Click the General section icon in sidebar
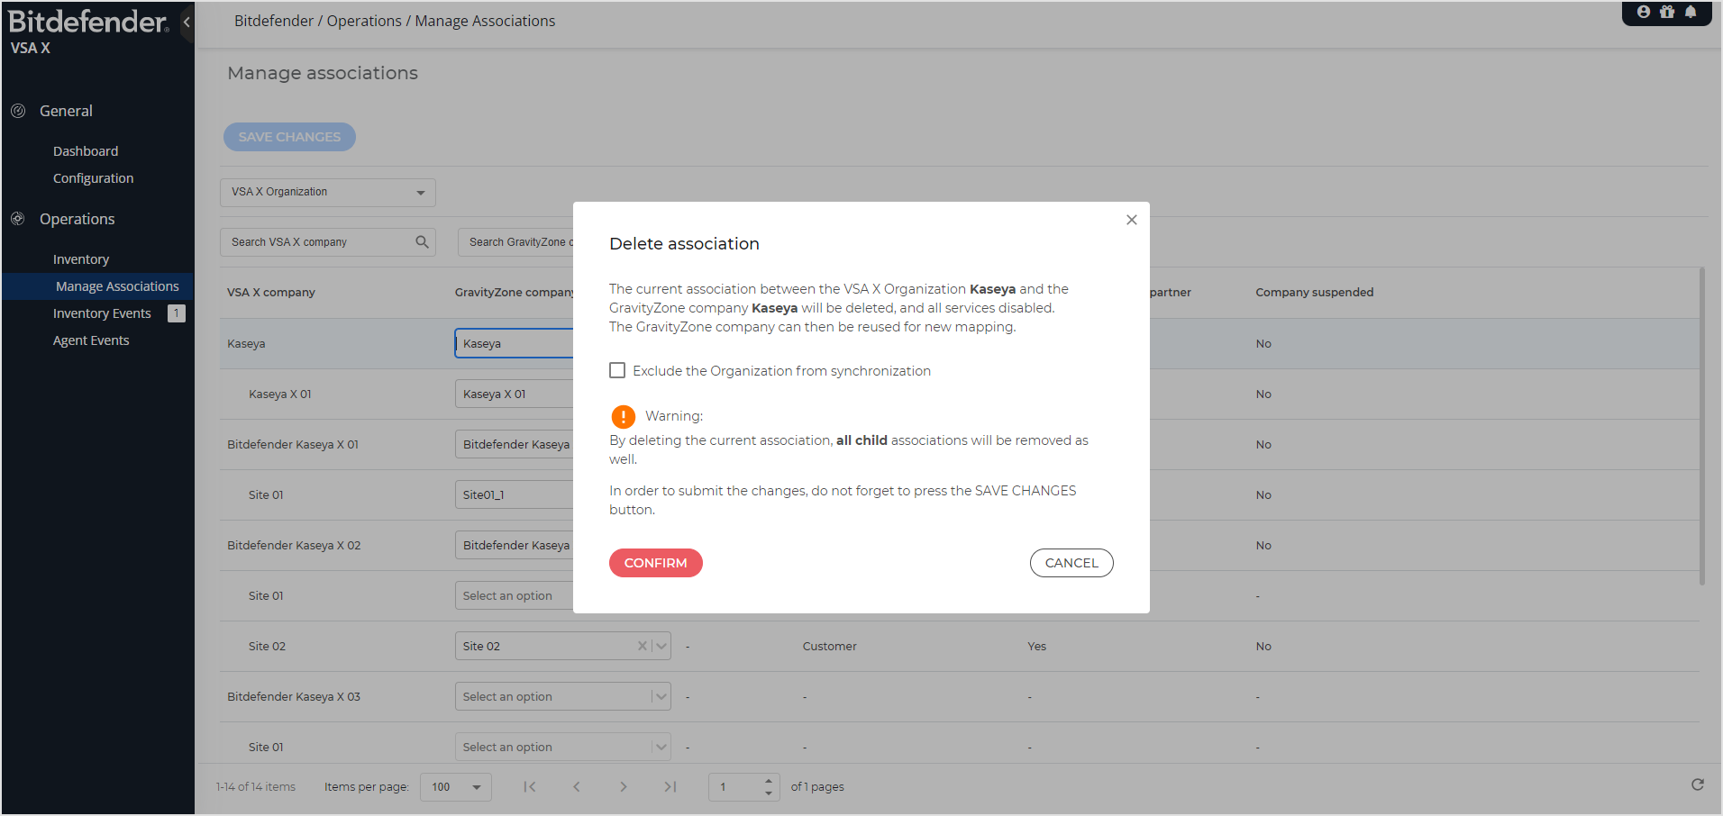The image size is (1723, 816). coord(19,110)
